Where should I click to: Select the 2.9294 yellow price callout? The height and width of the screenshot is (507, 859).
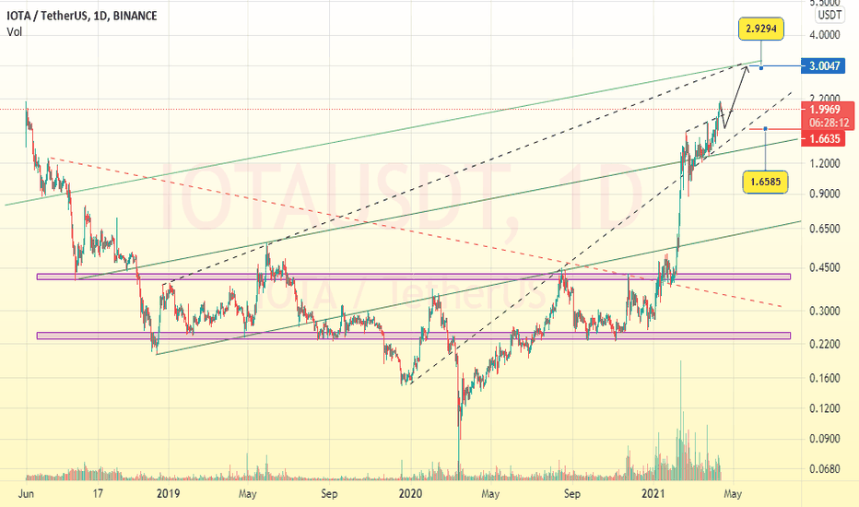(761, 29)
